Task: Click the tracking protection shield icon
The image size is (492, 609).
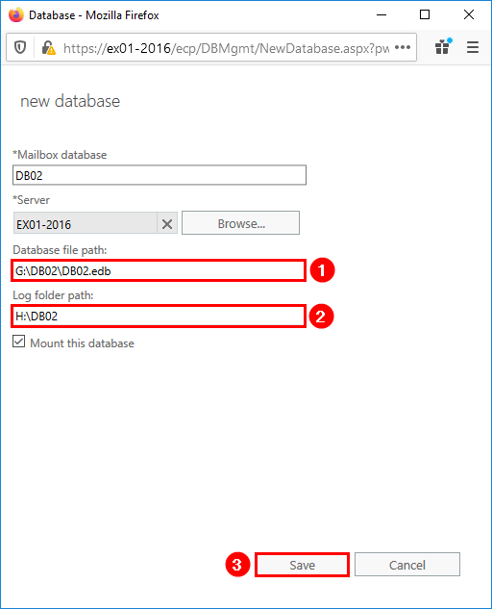Action: pyautogui.click(x=20, y=48)
